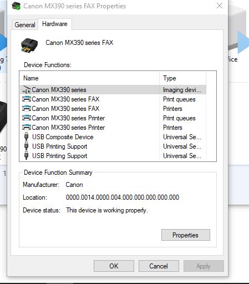The image size is (249, 284).
Task: Select Canon MX390 series FAX with Print queues type
Action: 113,99
